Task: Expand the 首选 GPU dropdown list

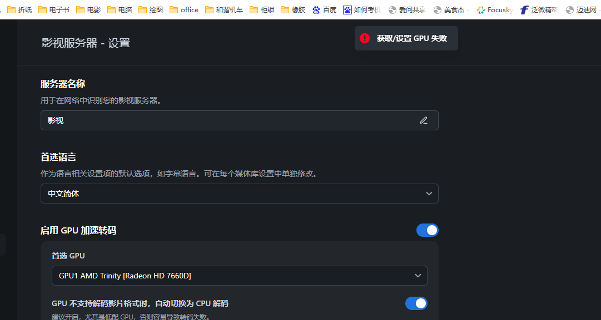Action: point(240,276)
